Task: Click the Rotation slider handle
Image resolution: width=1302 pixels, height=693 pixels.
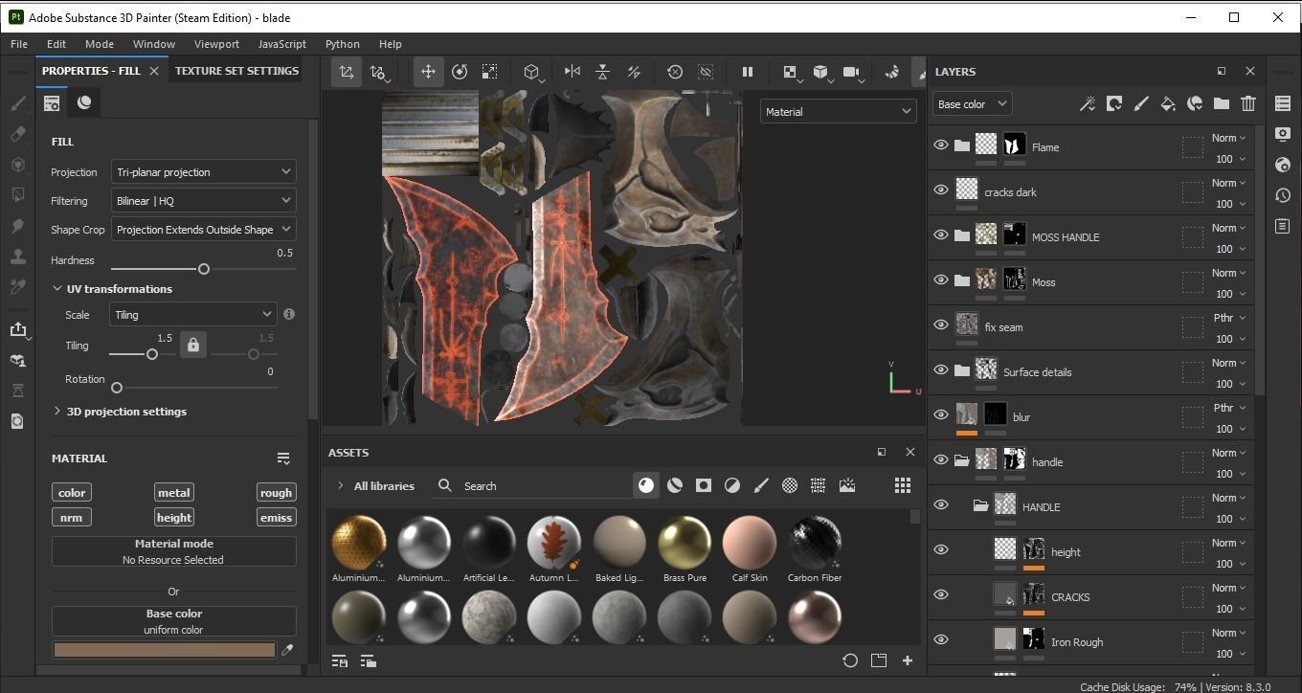Action: coord(117,388)
